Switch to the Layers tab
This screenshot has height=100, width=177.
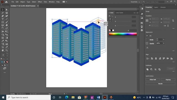pyautogui.click(x=156, y=7)
